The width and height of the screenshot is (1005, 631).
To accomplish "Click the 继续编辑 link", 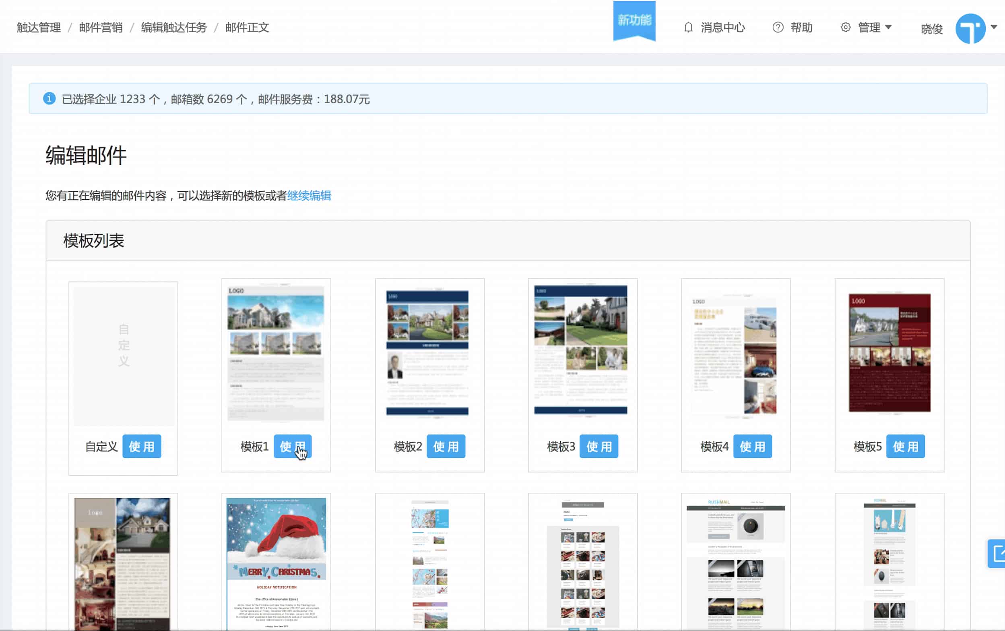I will coord(309,196).
